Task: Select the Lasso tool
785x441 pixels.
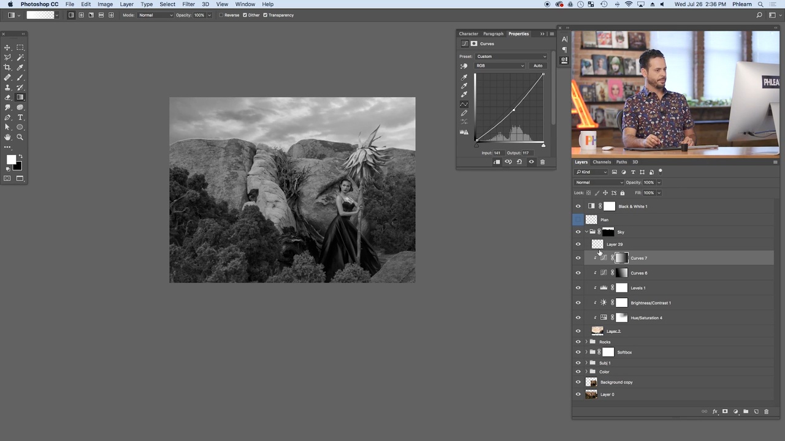Action: [x=7, y=58]
